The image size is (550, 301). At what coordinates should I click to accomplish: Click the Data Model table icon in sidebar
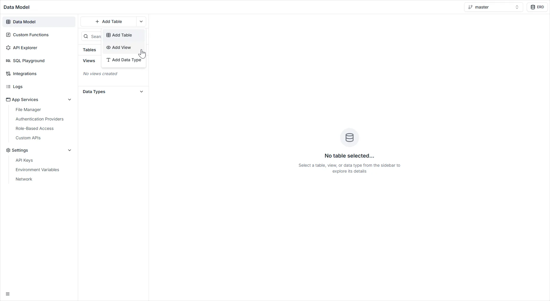click(x=8, y=22)
